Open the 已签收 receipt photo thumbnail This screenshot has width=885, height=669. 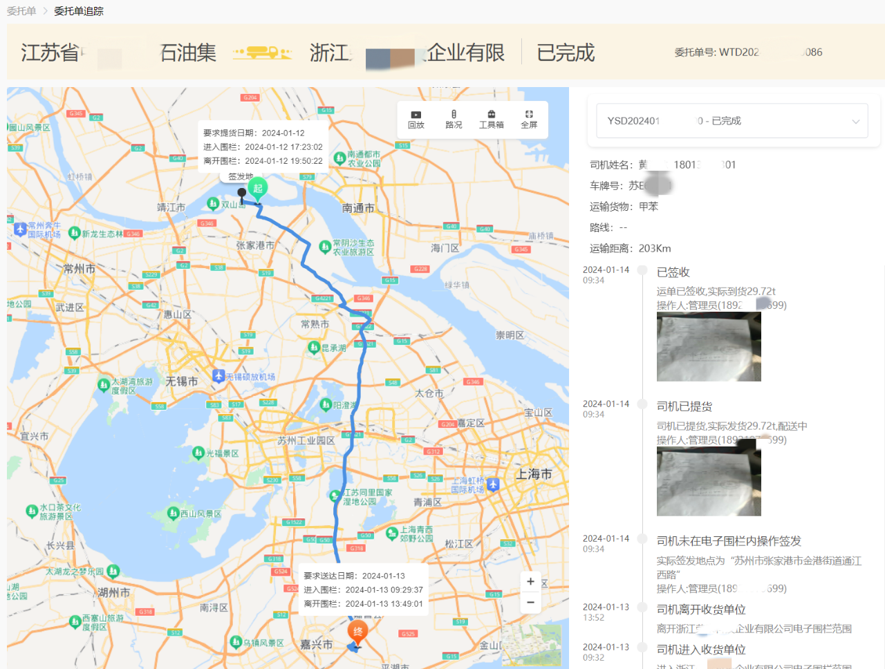(x=709, y=347)
